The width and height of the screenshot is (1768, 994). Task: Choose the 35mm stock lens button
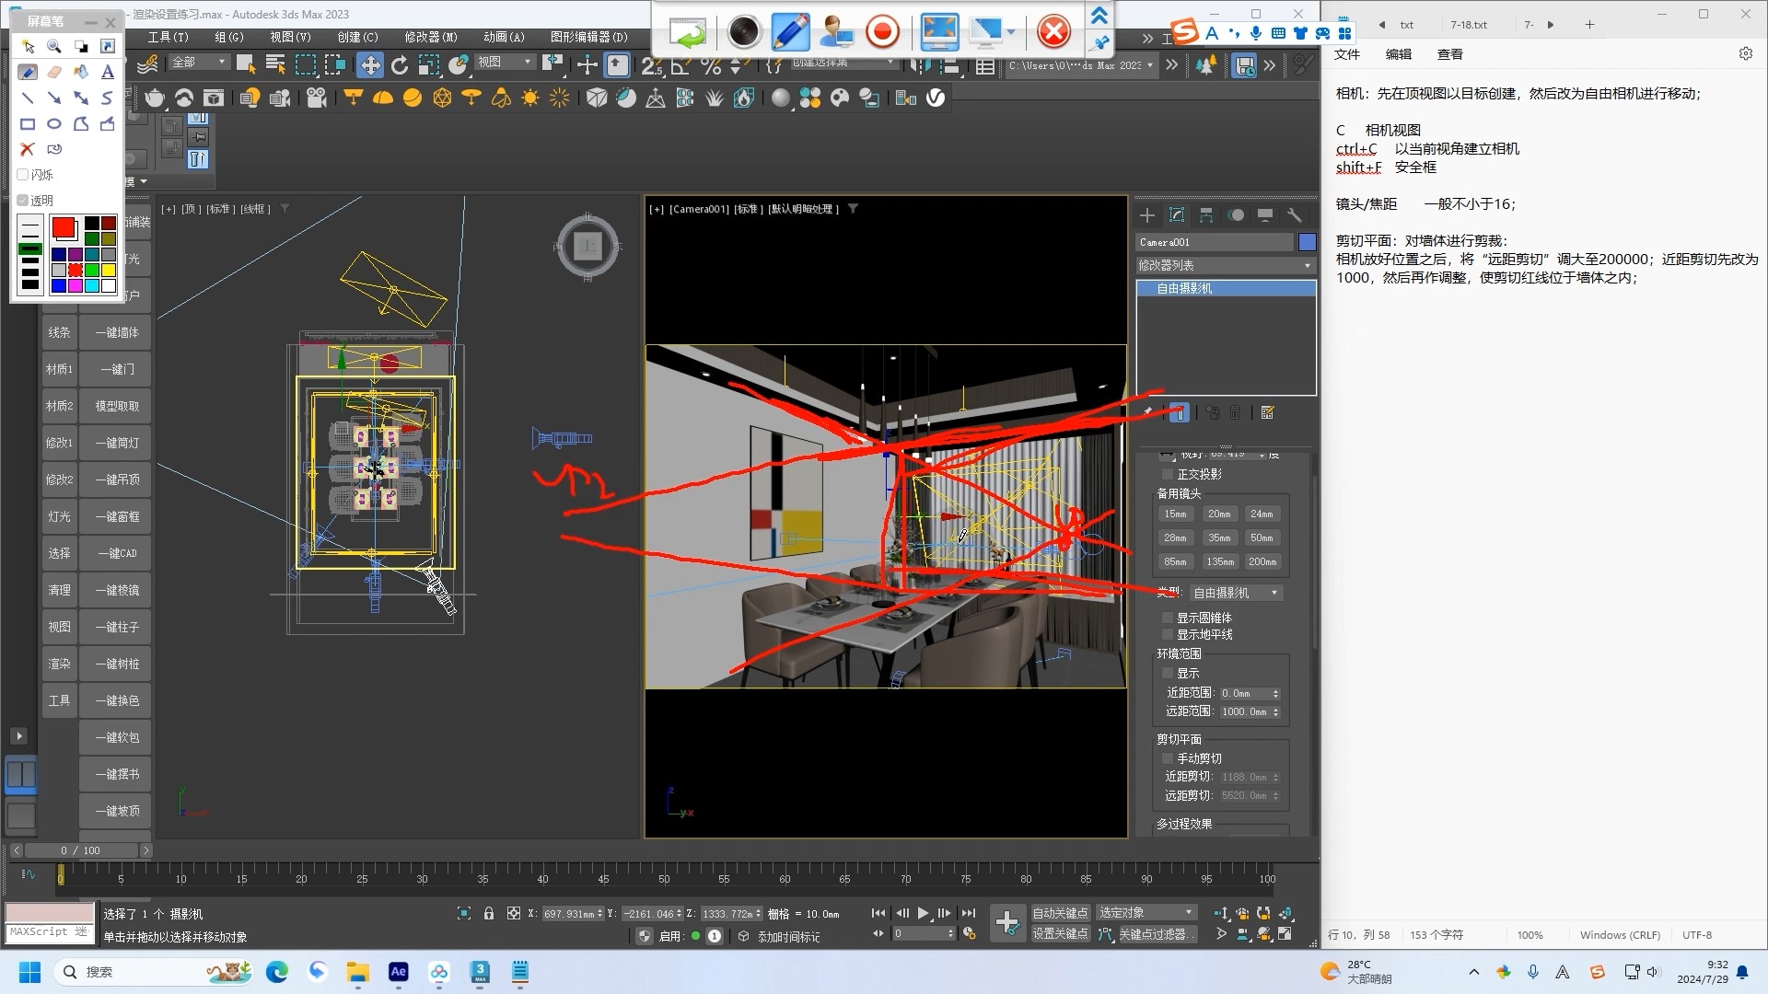1219,537
